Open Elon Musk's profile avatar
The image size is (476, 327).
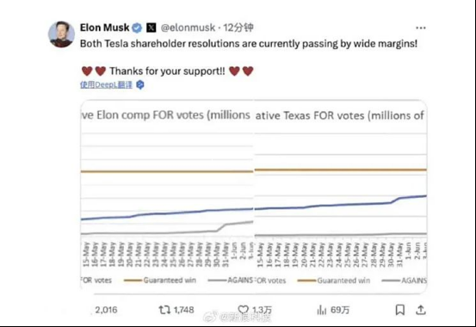coord(62,34)
